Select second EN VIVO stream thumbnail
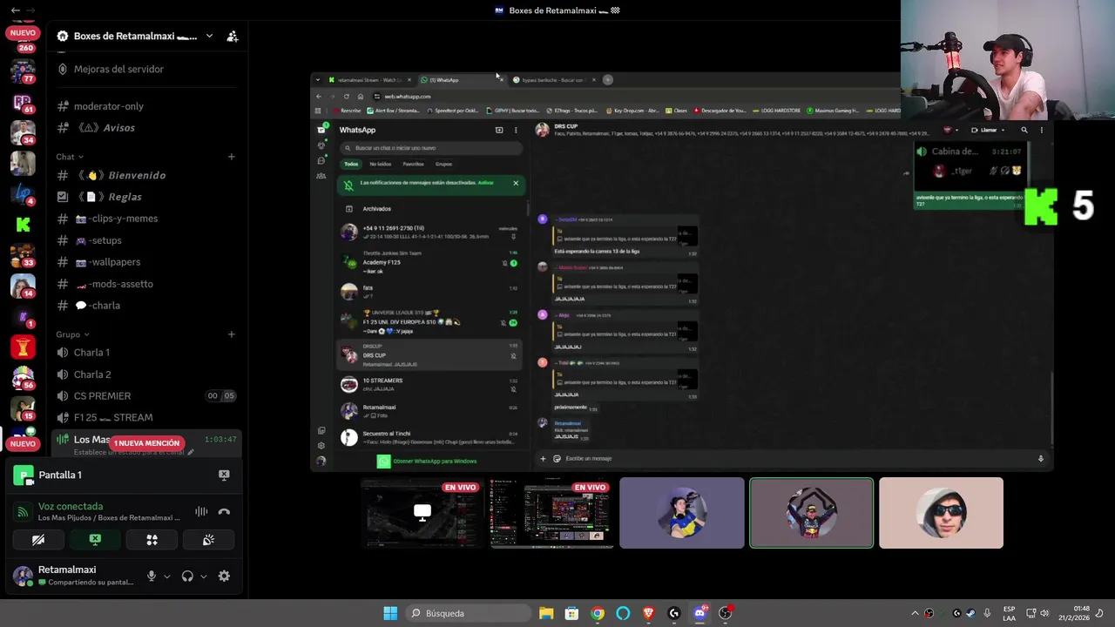The width and height of the screenshot is (1115, 627). point(552,513)
